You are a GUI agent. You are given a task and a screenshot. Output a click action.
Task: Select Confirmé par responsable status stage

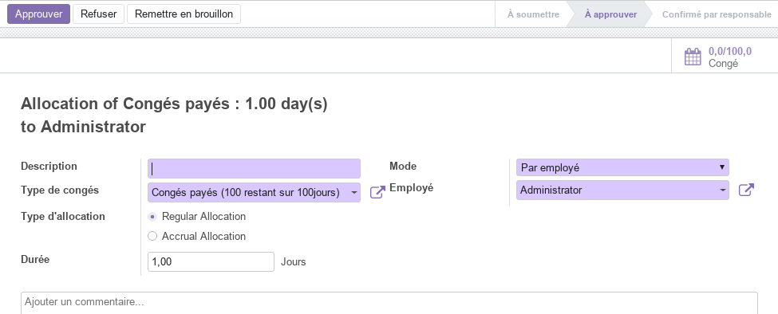[717, 14]
